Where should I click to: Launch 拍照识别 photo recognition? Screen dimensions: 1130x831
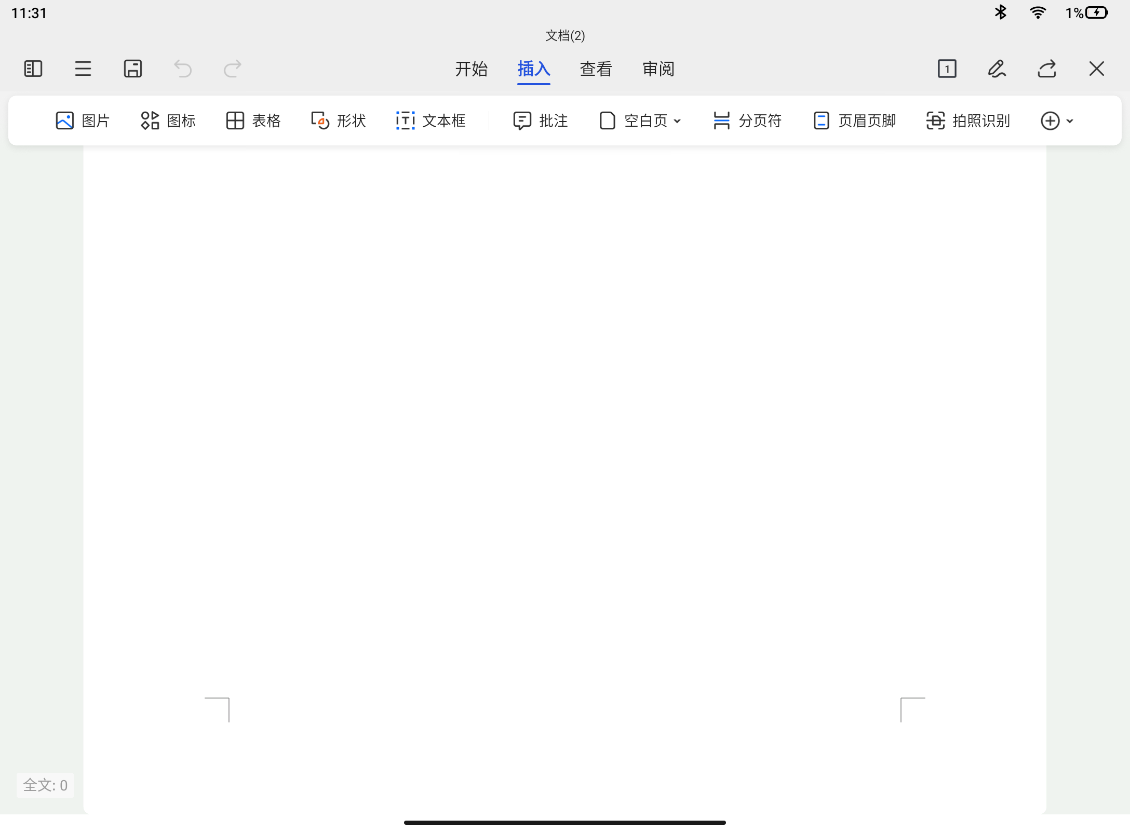pyautogui.click(x=968, y=120)
